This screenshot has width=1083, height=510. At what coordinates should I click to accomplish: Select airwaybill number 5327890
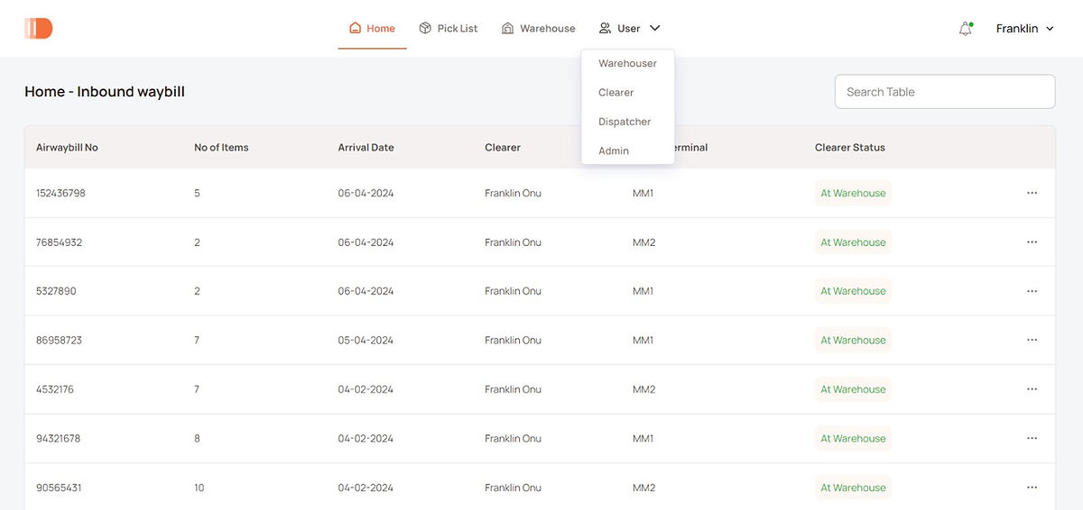pos(56,291)
